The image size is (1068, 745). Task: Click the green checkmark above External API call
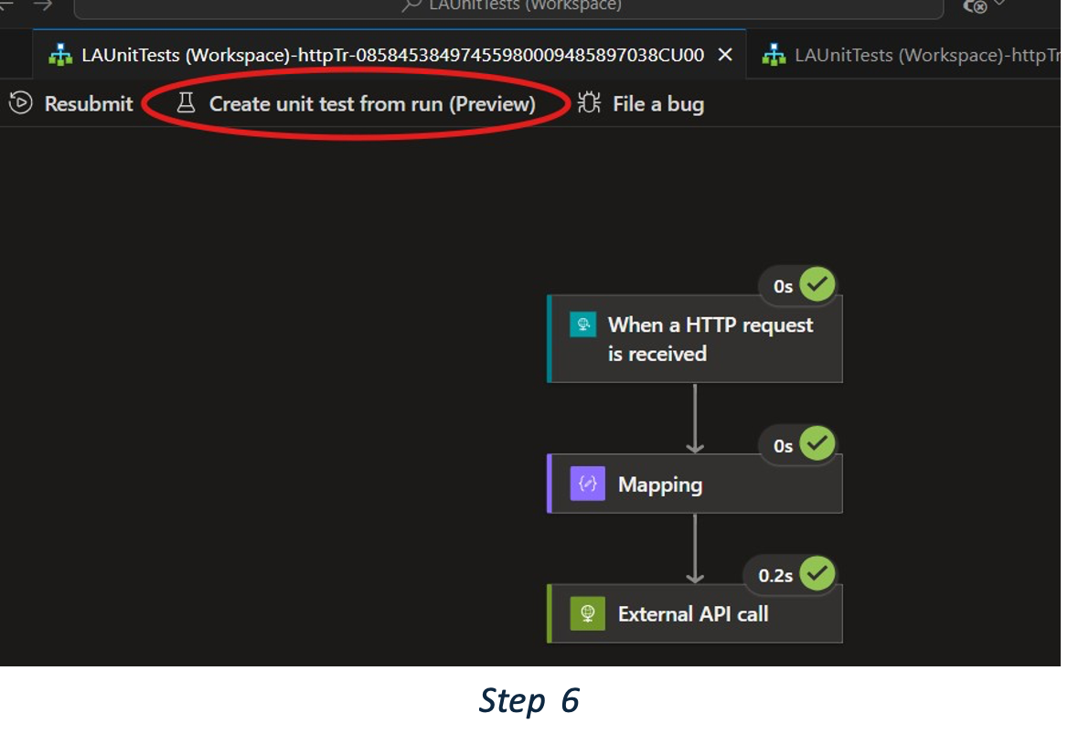point(817,574)
